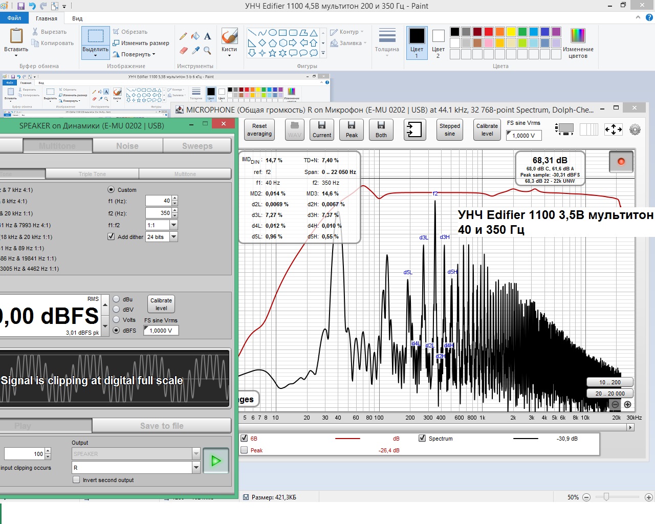Select the Color picker eyedropper tool
655x524 pixels.
tap(195, 50)
